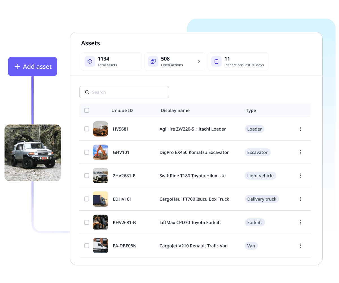Check the box for HV5681 row
This screenshot has width=339, height=283.
(x=87, y=129)
